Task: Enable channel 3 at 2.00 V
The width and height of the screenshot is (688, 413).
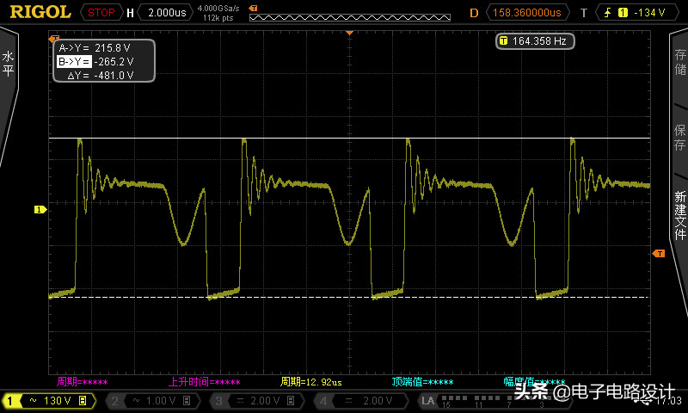Action: (255, 401)
